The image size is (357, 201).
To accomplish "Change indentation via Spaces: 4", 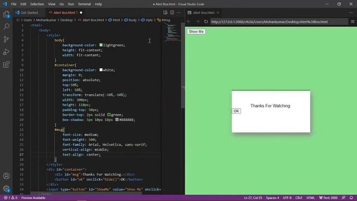I will 273,198.
